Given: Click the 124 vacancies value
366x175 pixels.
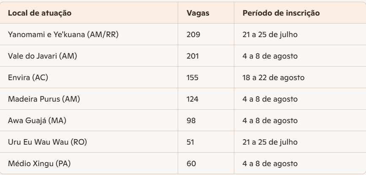Looking at the screenshot, I should click(x=192, y=100).
